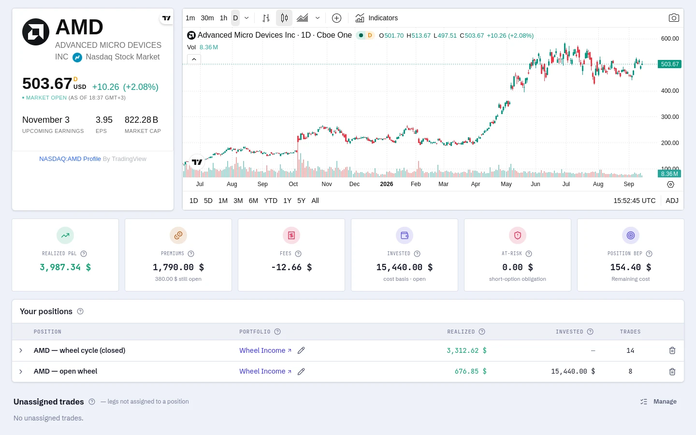This screenshot has height=435, width=696.
Task: Click the Invested wallet icon
Action: click(x=405, y=235)
